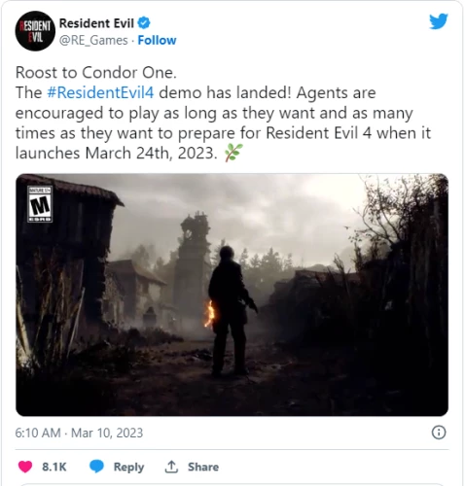Click the Twitter bird logo
465x486 pixels.
coord(439,21)
